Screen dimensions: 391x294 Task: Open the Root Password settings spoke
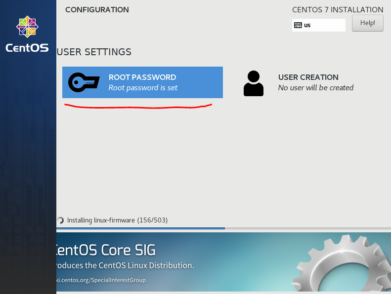pos(142,82)
